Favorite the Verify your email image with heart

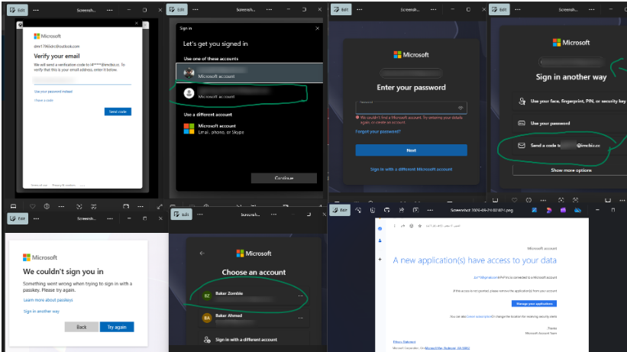coord(32,206)
